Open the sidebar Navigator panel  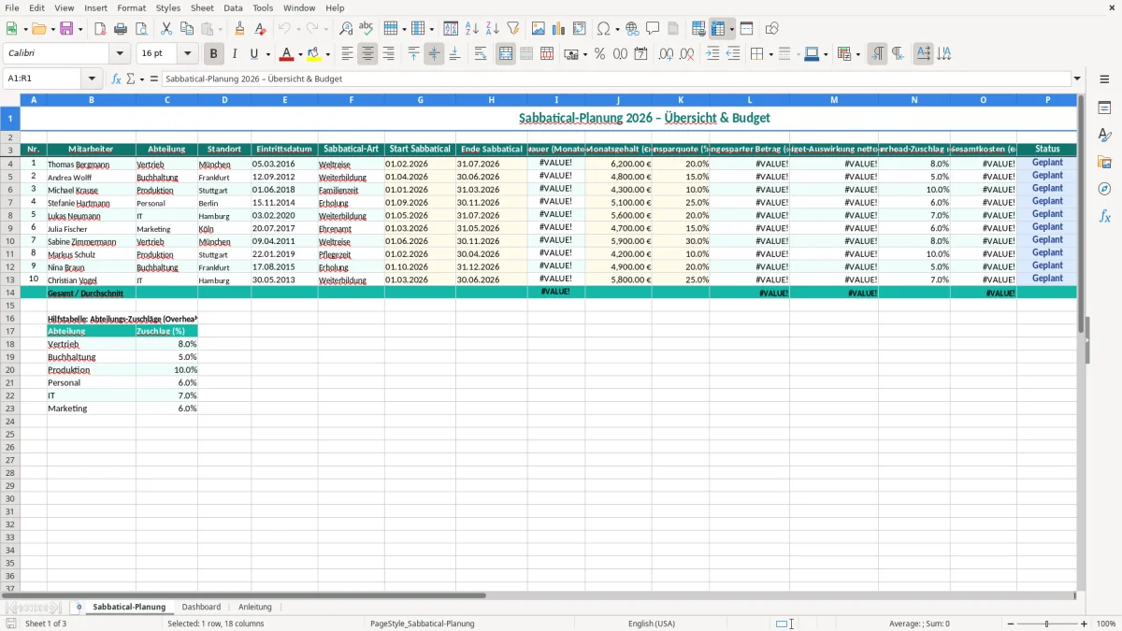pos(1104,190)
